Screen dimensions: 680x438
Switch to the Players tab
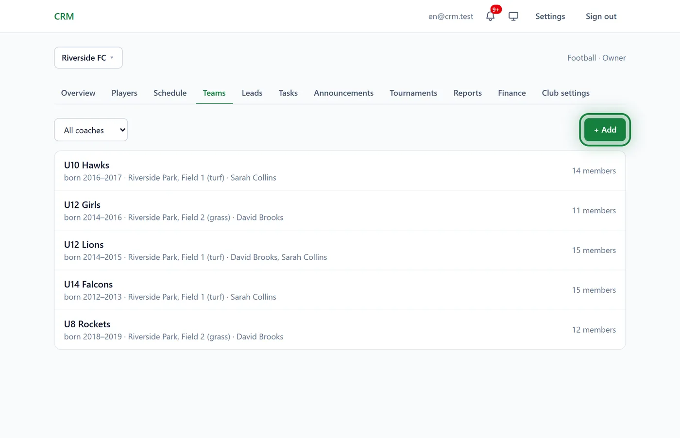point(124,93)
